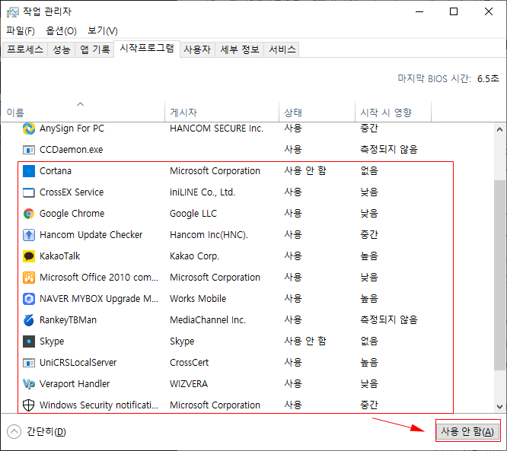This screenshot has height=451, width=507.
Task: Click 'Works Mobile' publisher cell
Action: [x=198, y=299]
